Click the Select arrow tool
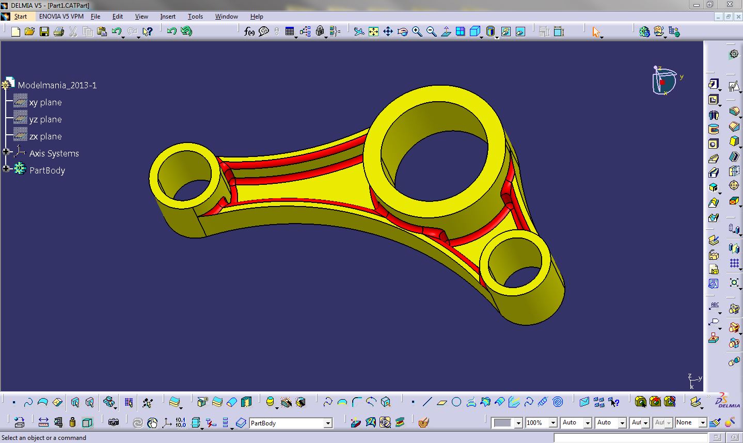The height and width of the screenshot is (443, 743). click(x=596, y=32)
